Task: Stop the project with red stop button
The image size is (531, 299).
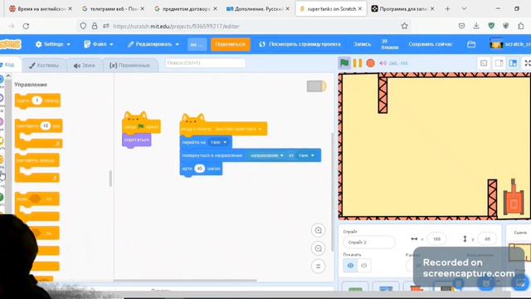Action: [371, 63]
